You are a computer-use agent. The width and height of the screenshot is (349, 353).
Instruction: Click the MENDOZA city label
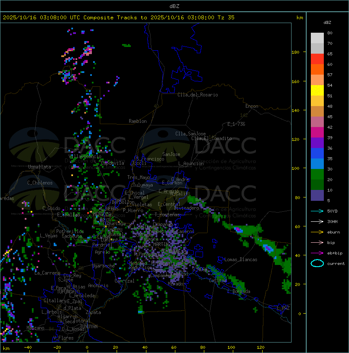click(102, 214)
